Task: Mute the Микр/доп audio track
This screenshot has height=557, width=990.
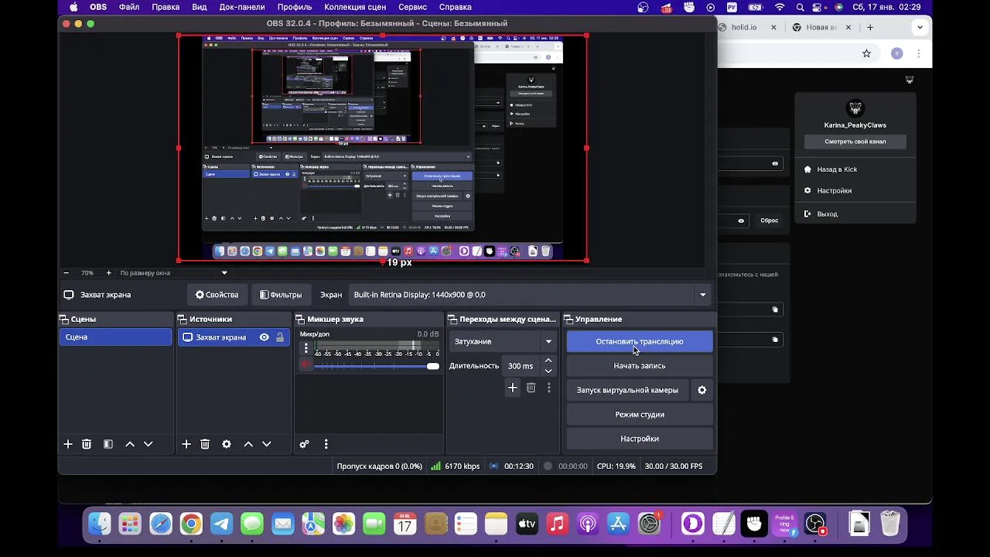Action: point(306,365)
